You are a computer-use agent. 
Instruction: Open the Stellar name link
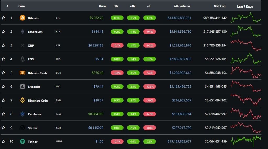[32, 128]
